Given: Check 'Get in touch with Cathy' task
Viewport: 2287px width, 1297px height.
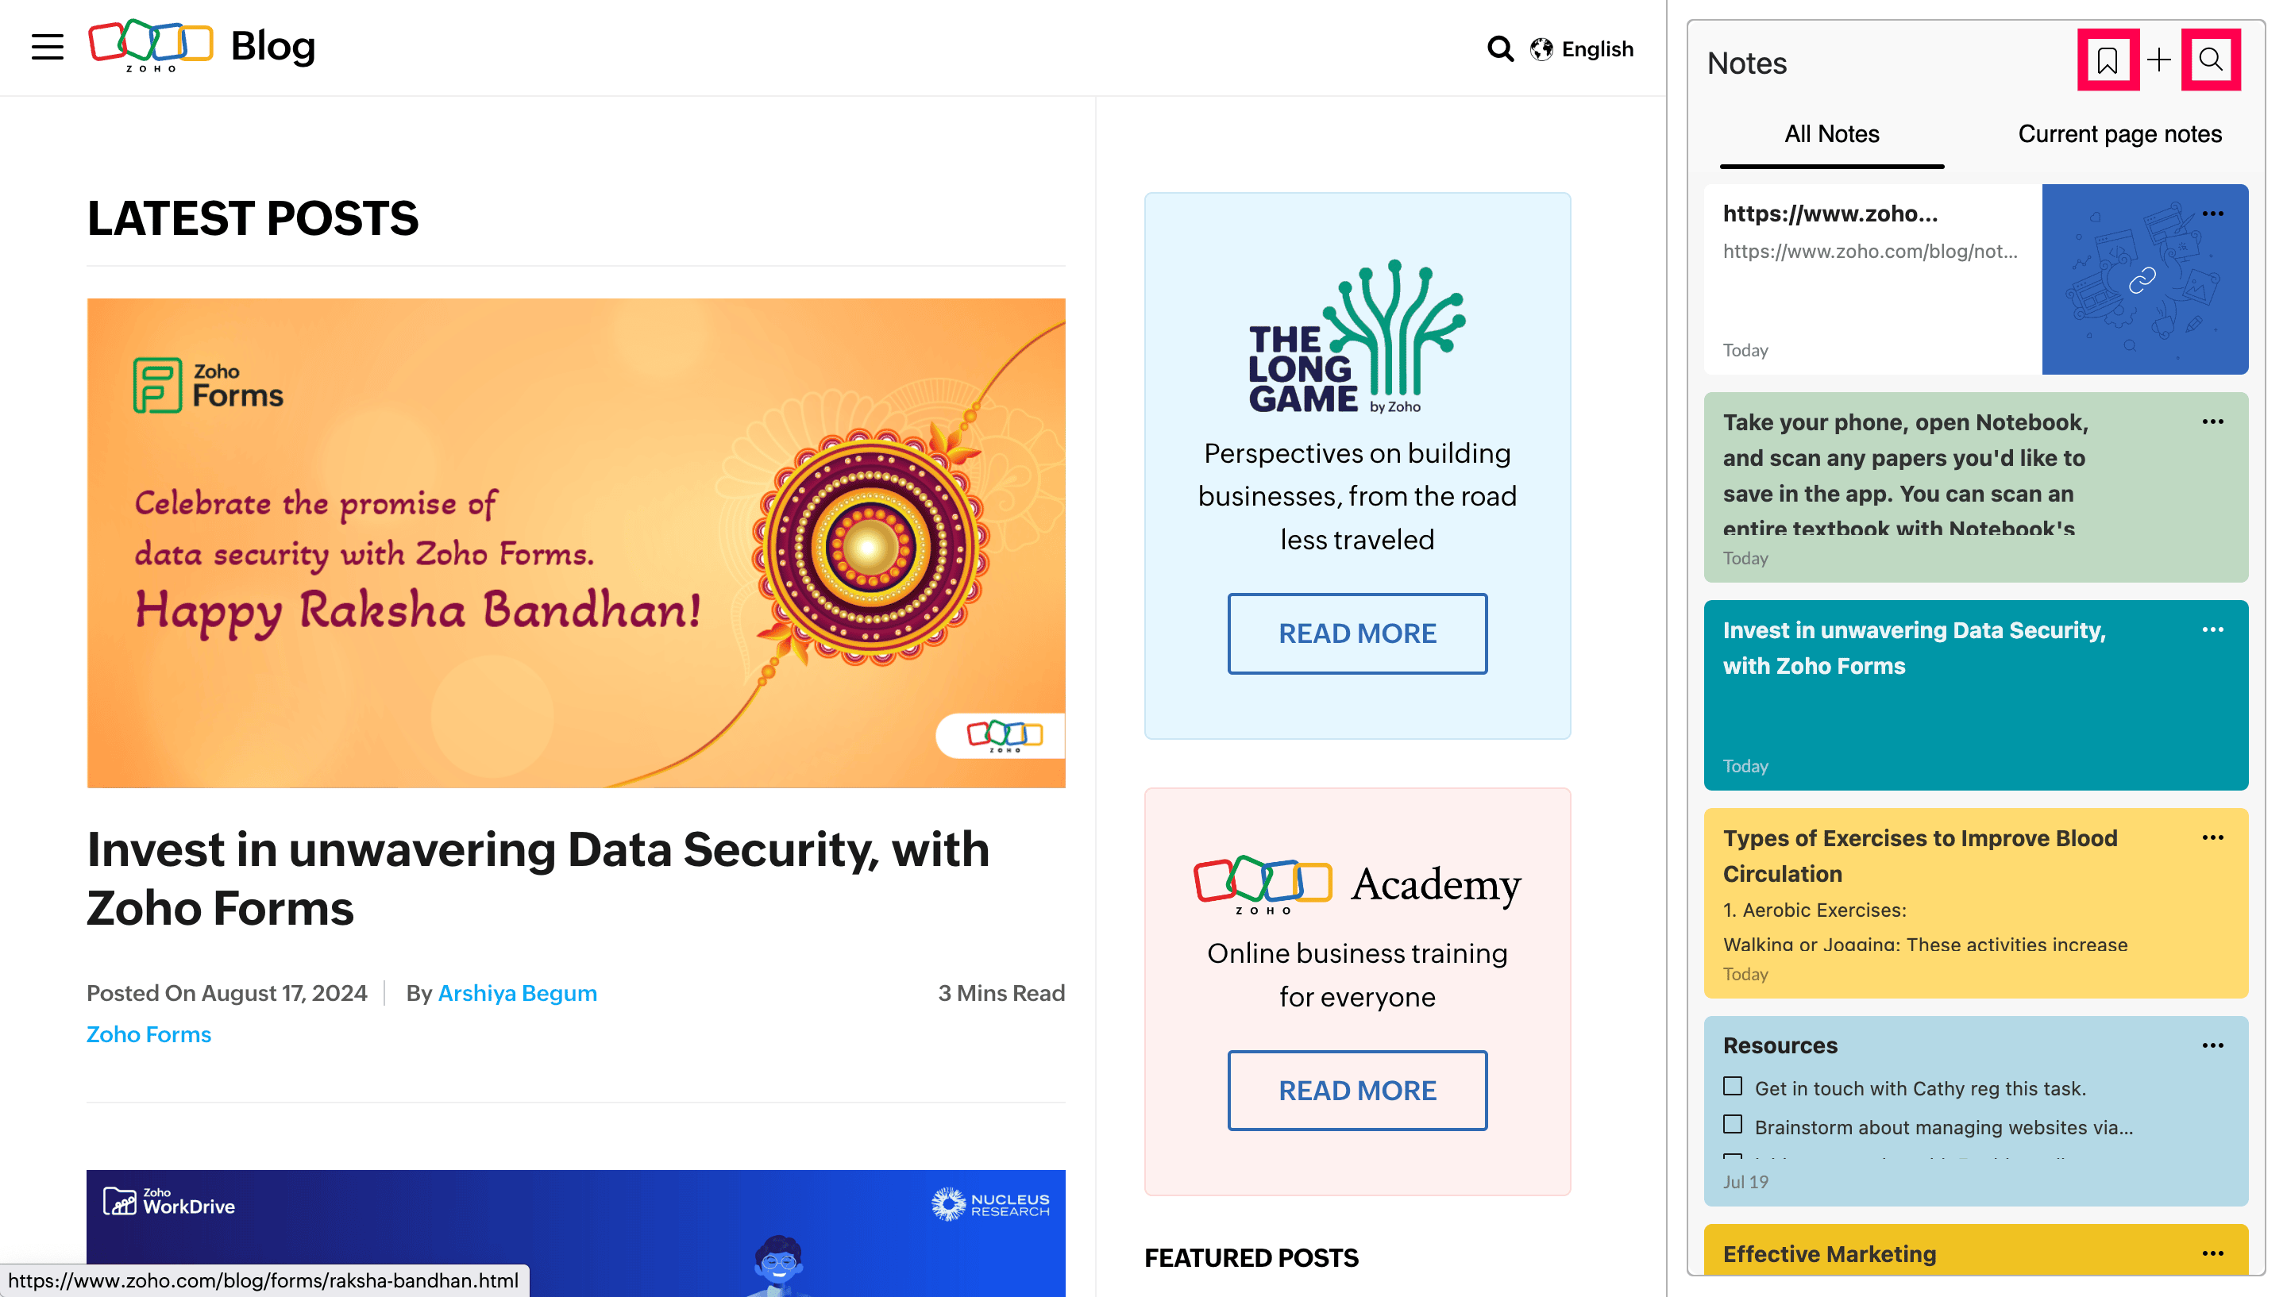Looking at the screenshot, I should point(1733,1086).
